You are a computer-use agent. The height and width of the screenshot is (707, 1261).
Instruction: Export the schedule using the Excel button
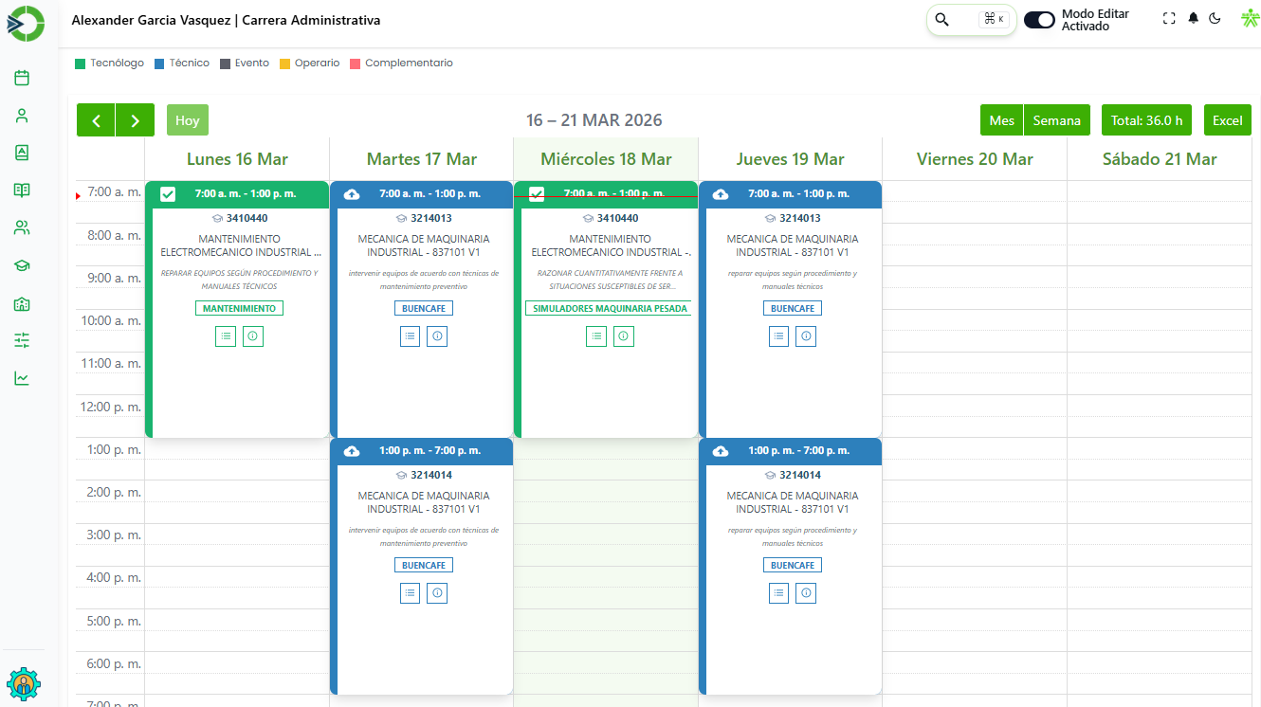point(1227,120)
